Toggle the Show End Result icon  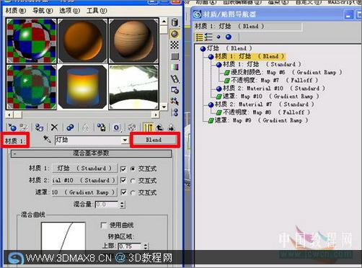(x=148, y=127)
